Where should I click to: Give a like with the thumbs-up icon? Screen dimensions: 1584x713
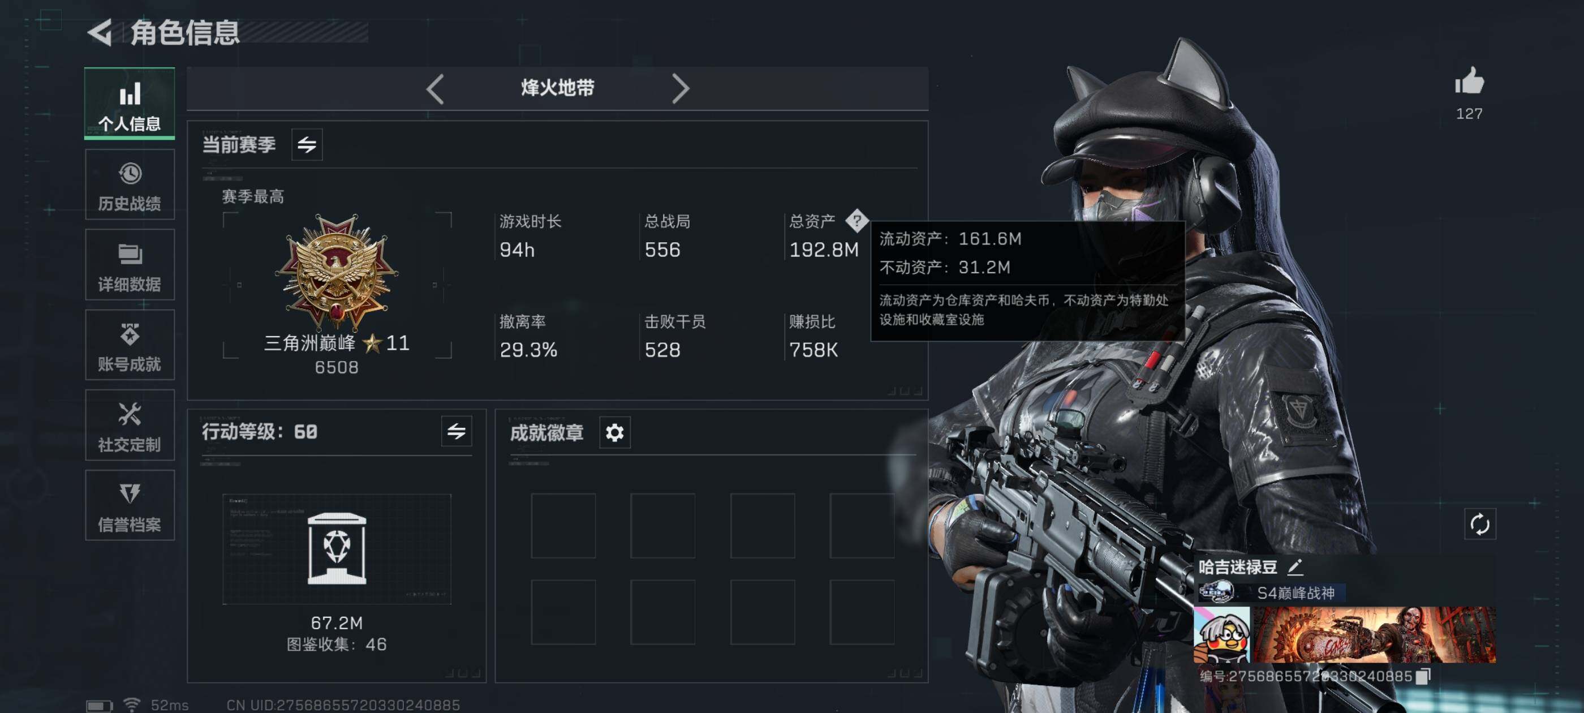pyautogui.click(x=1469, y=80)
